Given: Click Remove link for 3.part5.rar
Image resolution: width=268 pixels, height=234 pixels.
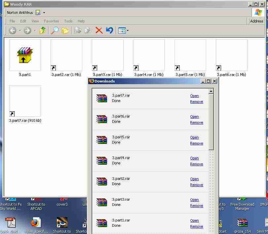Looking at the screenshot, I should [x=196, y=143].
